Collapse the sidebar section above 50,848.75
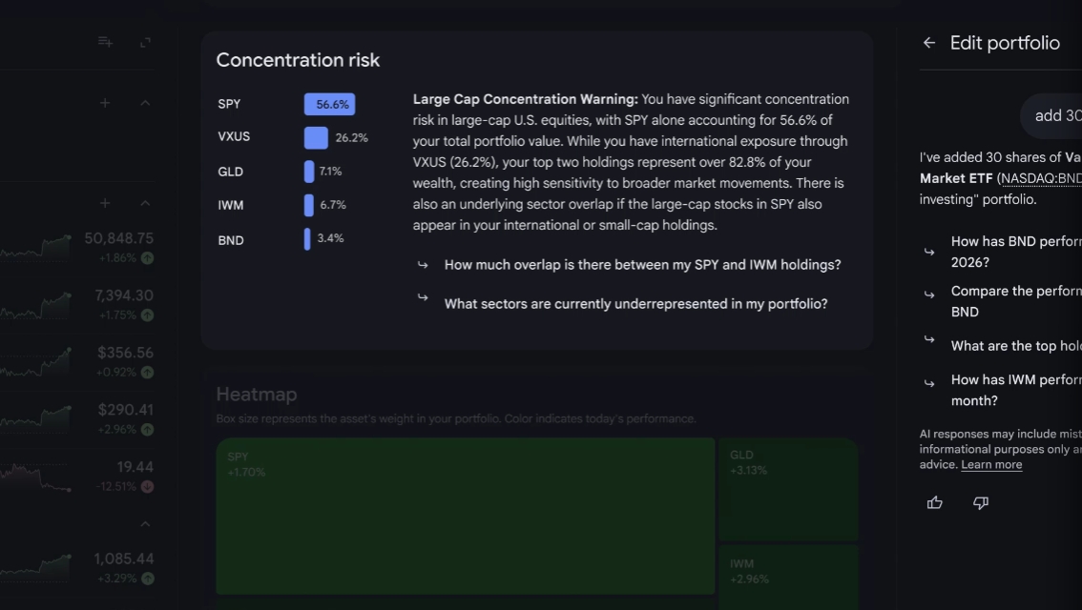 [x=145, y=203]
